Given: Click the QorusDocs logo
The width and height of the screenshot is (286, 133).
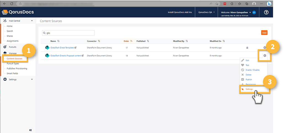Looking at the screenshot, I should [18, 12].
